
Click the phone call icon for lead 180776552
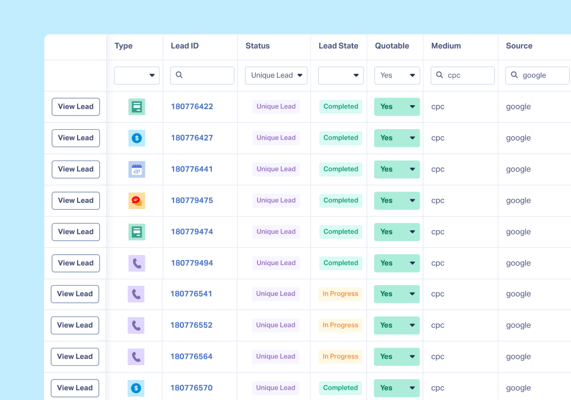pyautogui.click(x=136, y=325)
